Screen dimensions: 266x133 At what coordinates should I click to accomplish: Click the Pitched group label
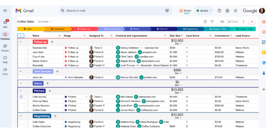39,91
